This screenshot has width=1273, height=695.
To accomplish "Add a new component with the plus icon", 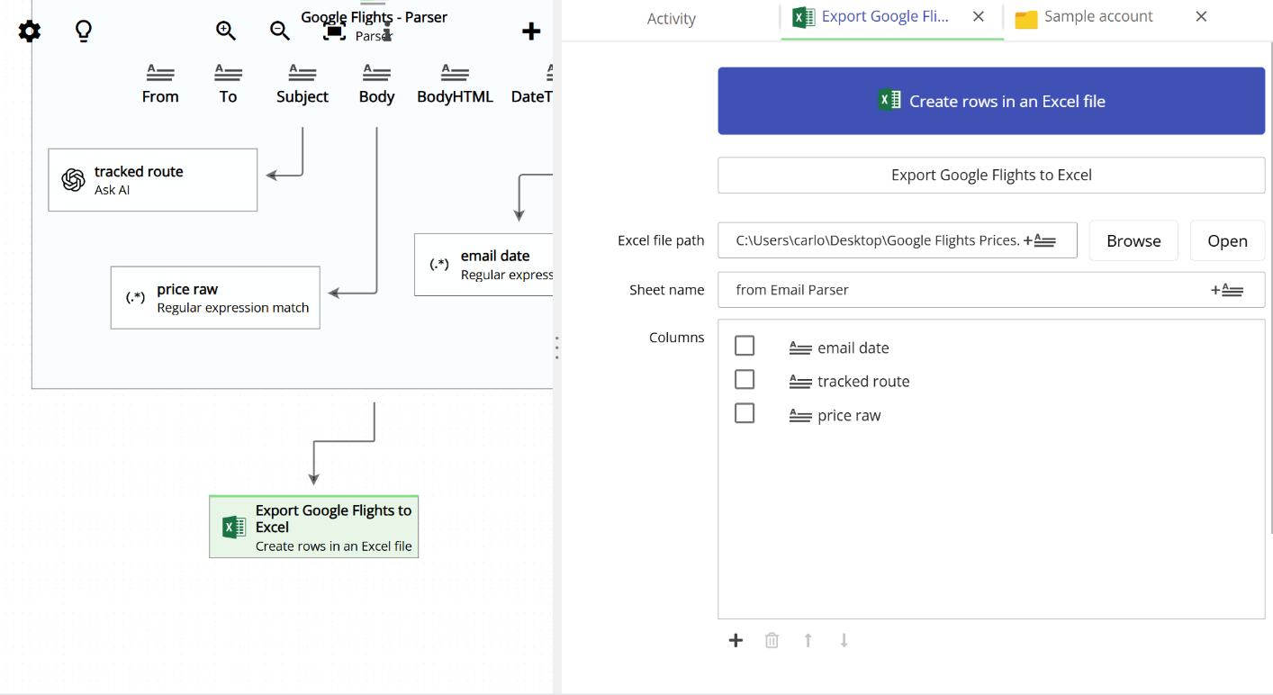I will (531, 31).
